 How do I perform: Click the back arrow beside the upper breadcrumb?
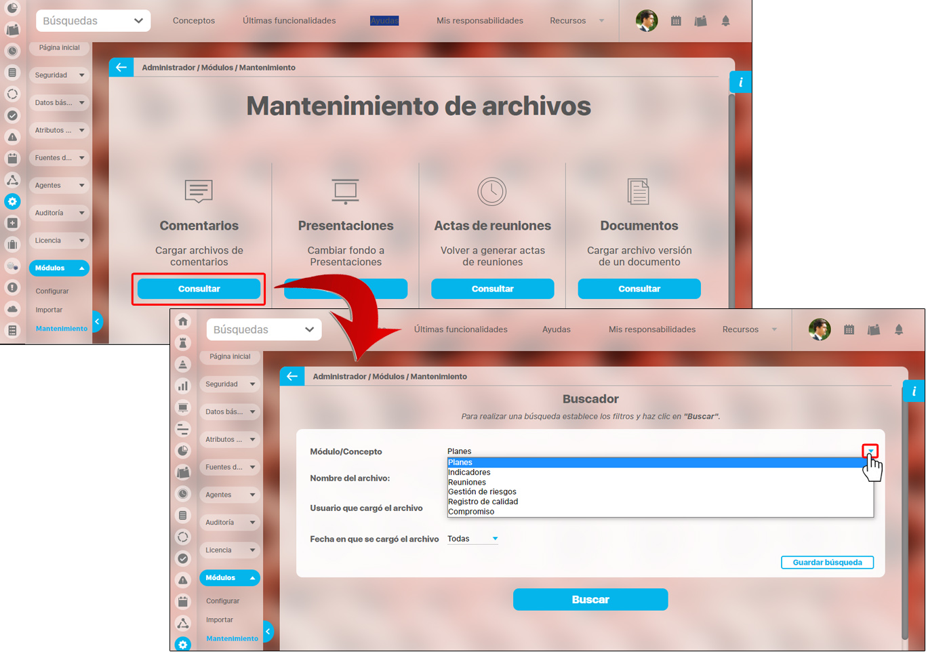[121, 67]
